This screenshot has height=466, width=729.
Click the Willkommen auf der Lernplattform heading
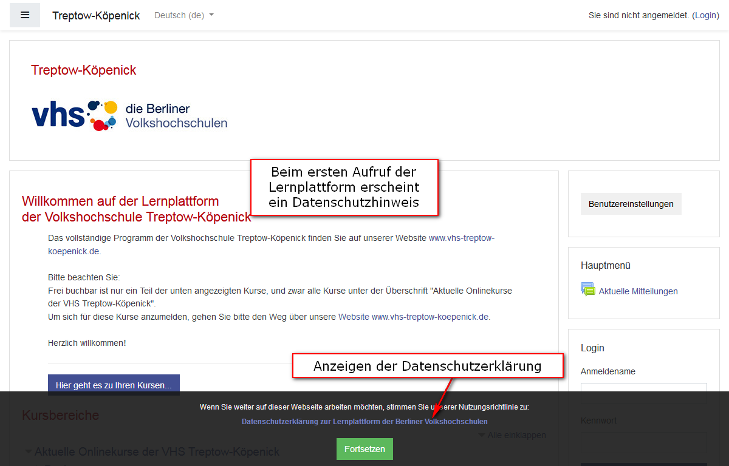pyautogui.click(x=137, y=209)
